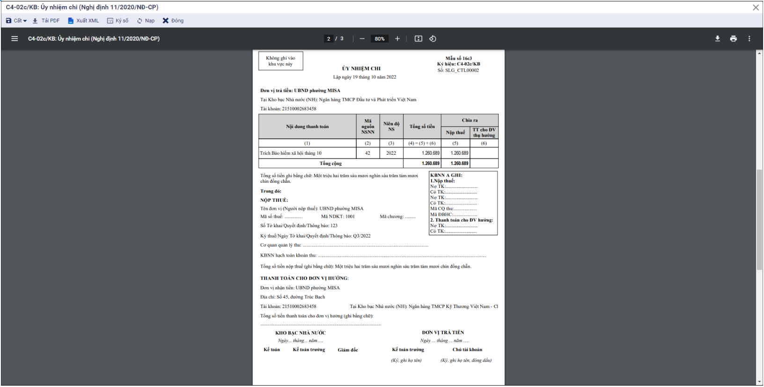Click the 'KBNN A GHI:' box heading
Image resolution: width=764 pixels, height=387 pixels.
pyautogui.click(x=446, y=175)
